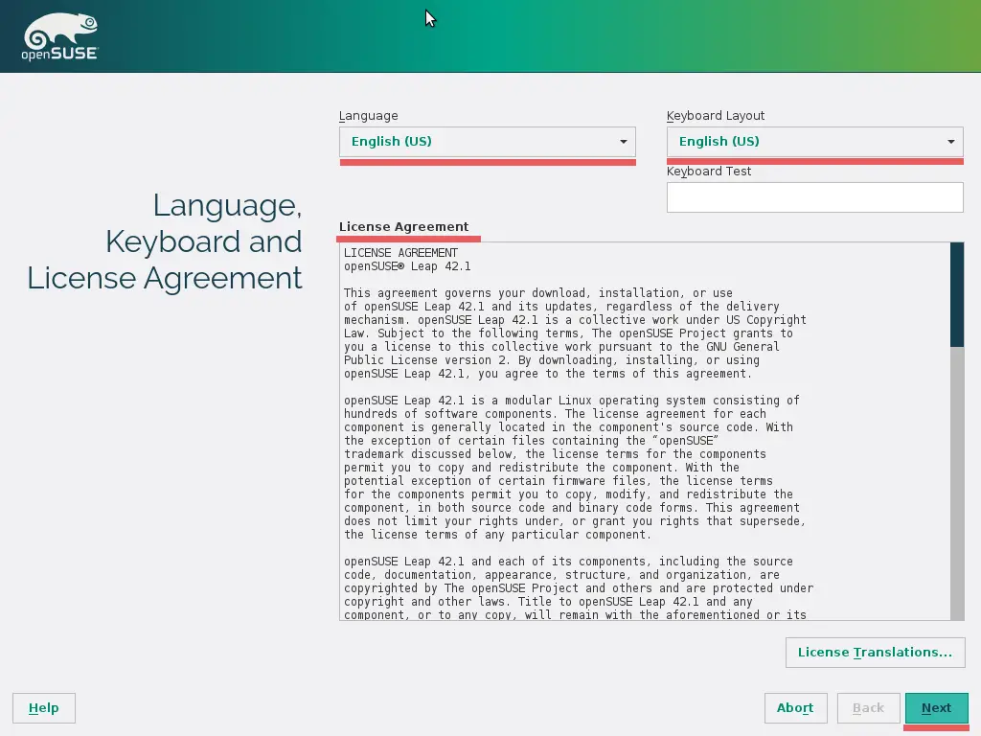The width and height of the screenshot is (981, 736).
Task: Click the 'LICENSE AGREEMENT' heading line in the text
Action: 401,253
